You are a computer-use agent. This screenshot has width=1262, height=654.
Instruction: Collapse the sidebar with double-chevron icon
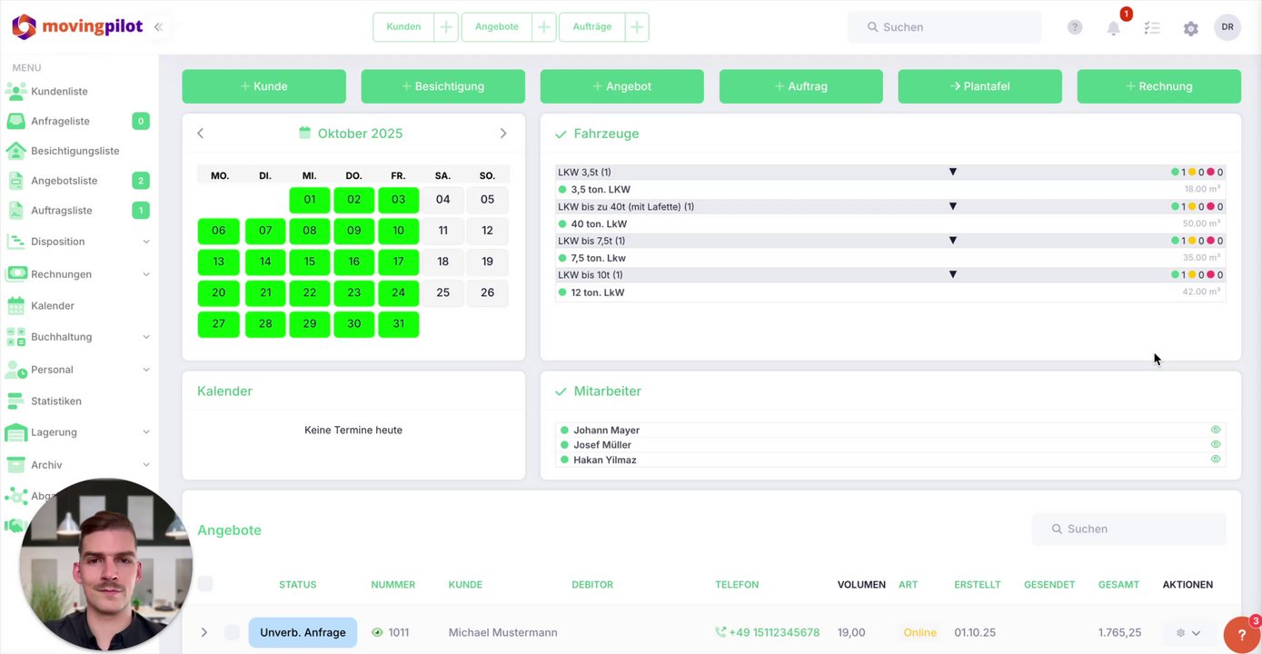(158, 27)
